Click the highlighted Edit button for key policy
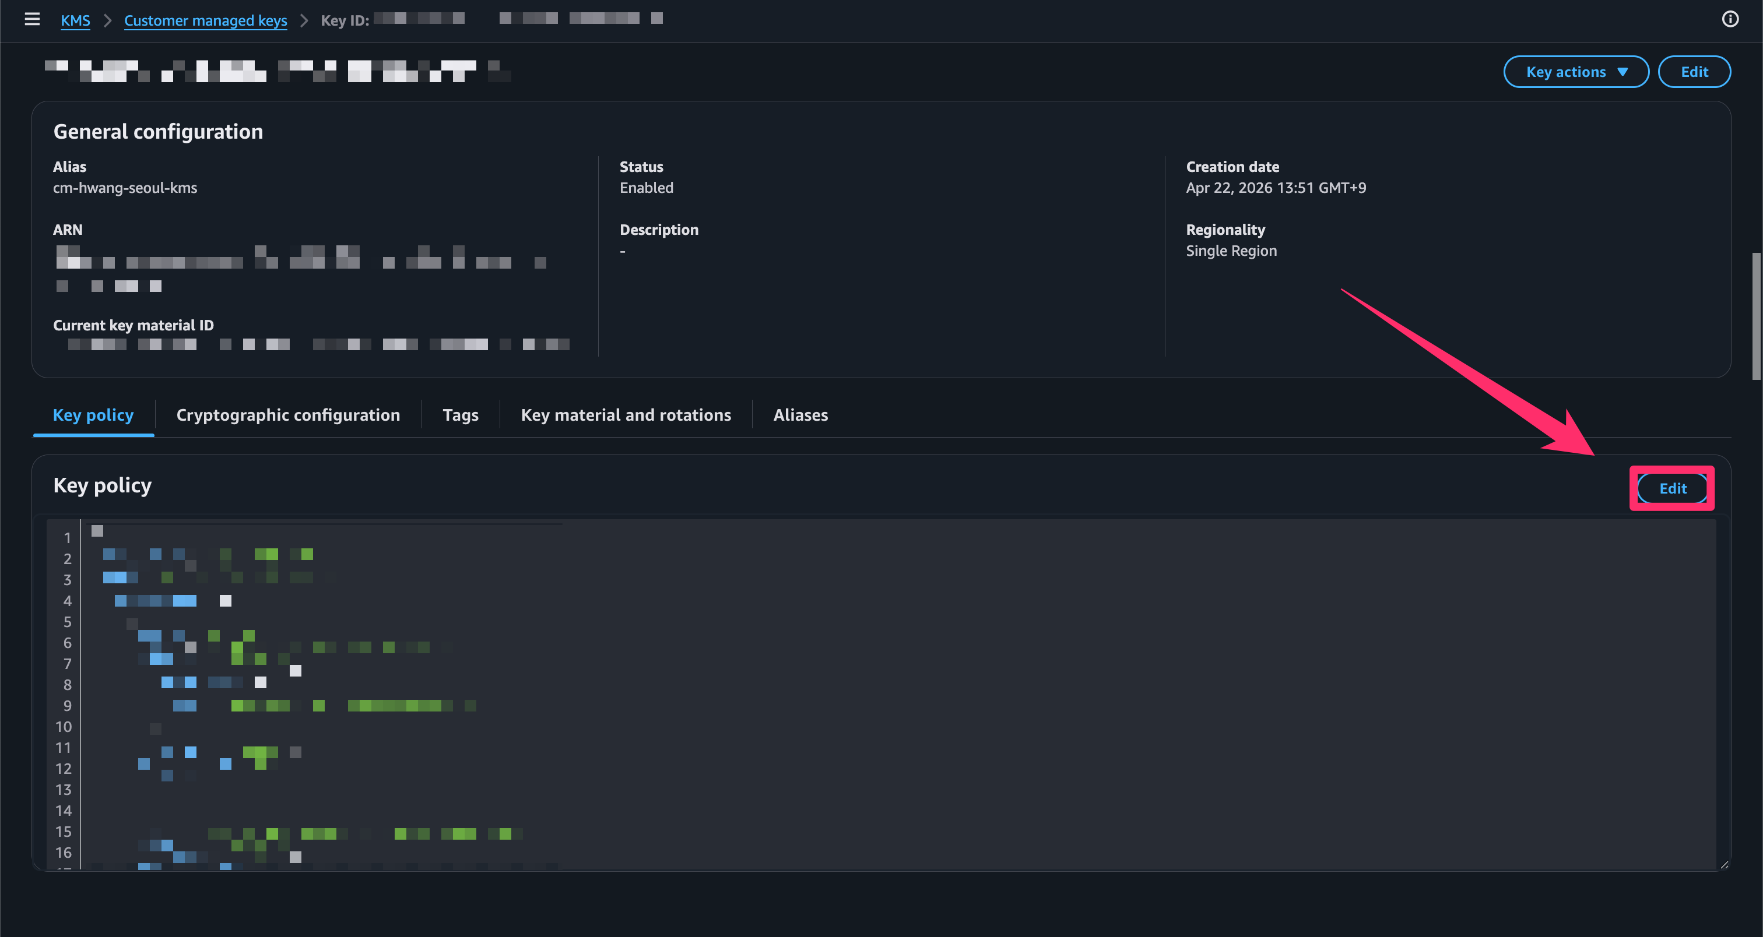1763x937 pixels. (1672, 488)
